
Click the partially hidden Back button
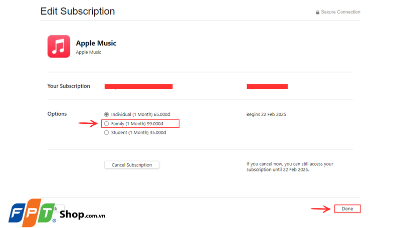tap(60, 208)
